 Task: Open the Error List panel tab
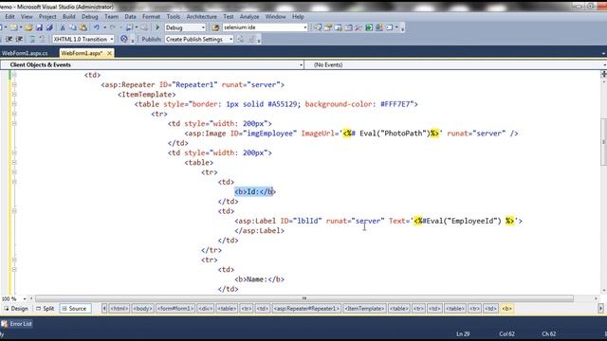tap(17, 324)
